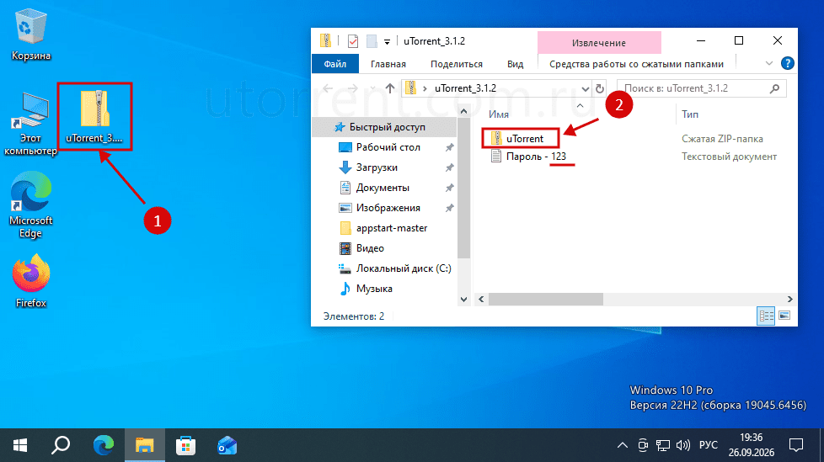
Task: Expand address bar history dropdown
Action: (586, 88)
